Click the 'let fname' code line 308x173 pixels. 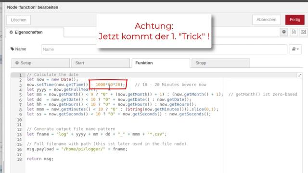tap(97, 134)
